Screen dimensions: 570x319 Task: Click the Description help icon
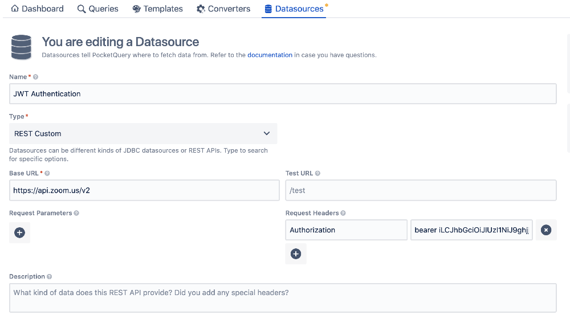(50, 276)
